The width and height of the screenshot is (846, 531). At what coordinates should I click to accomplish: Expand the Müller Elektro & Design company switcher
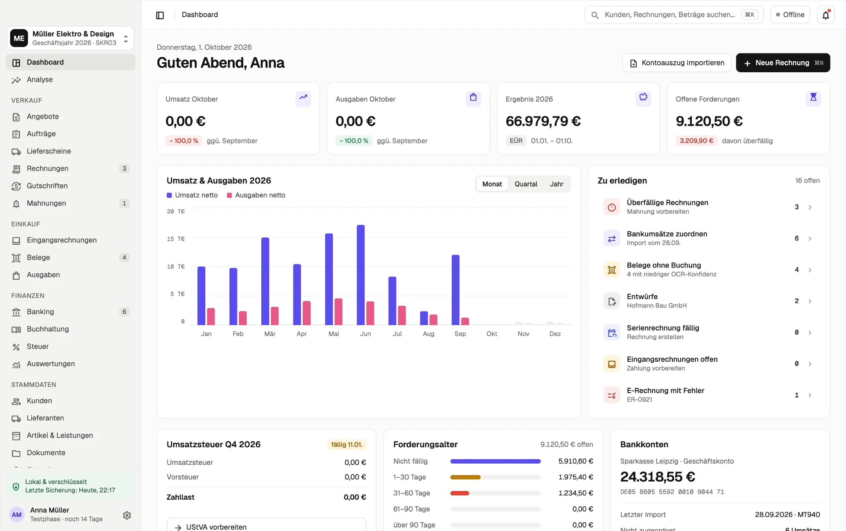click(70, 38)
